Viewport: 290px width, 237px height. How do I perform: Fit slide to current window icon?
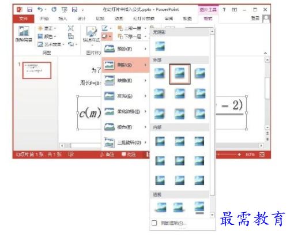(x=262, y=155)
